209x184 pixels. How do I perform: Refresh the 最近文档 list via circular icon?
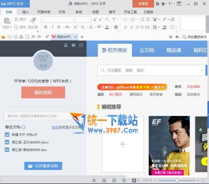coord(24,127)
